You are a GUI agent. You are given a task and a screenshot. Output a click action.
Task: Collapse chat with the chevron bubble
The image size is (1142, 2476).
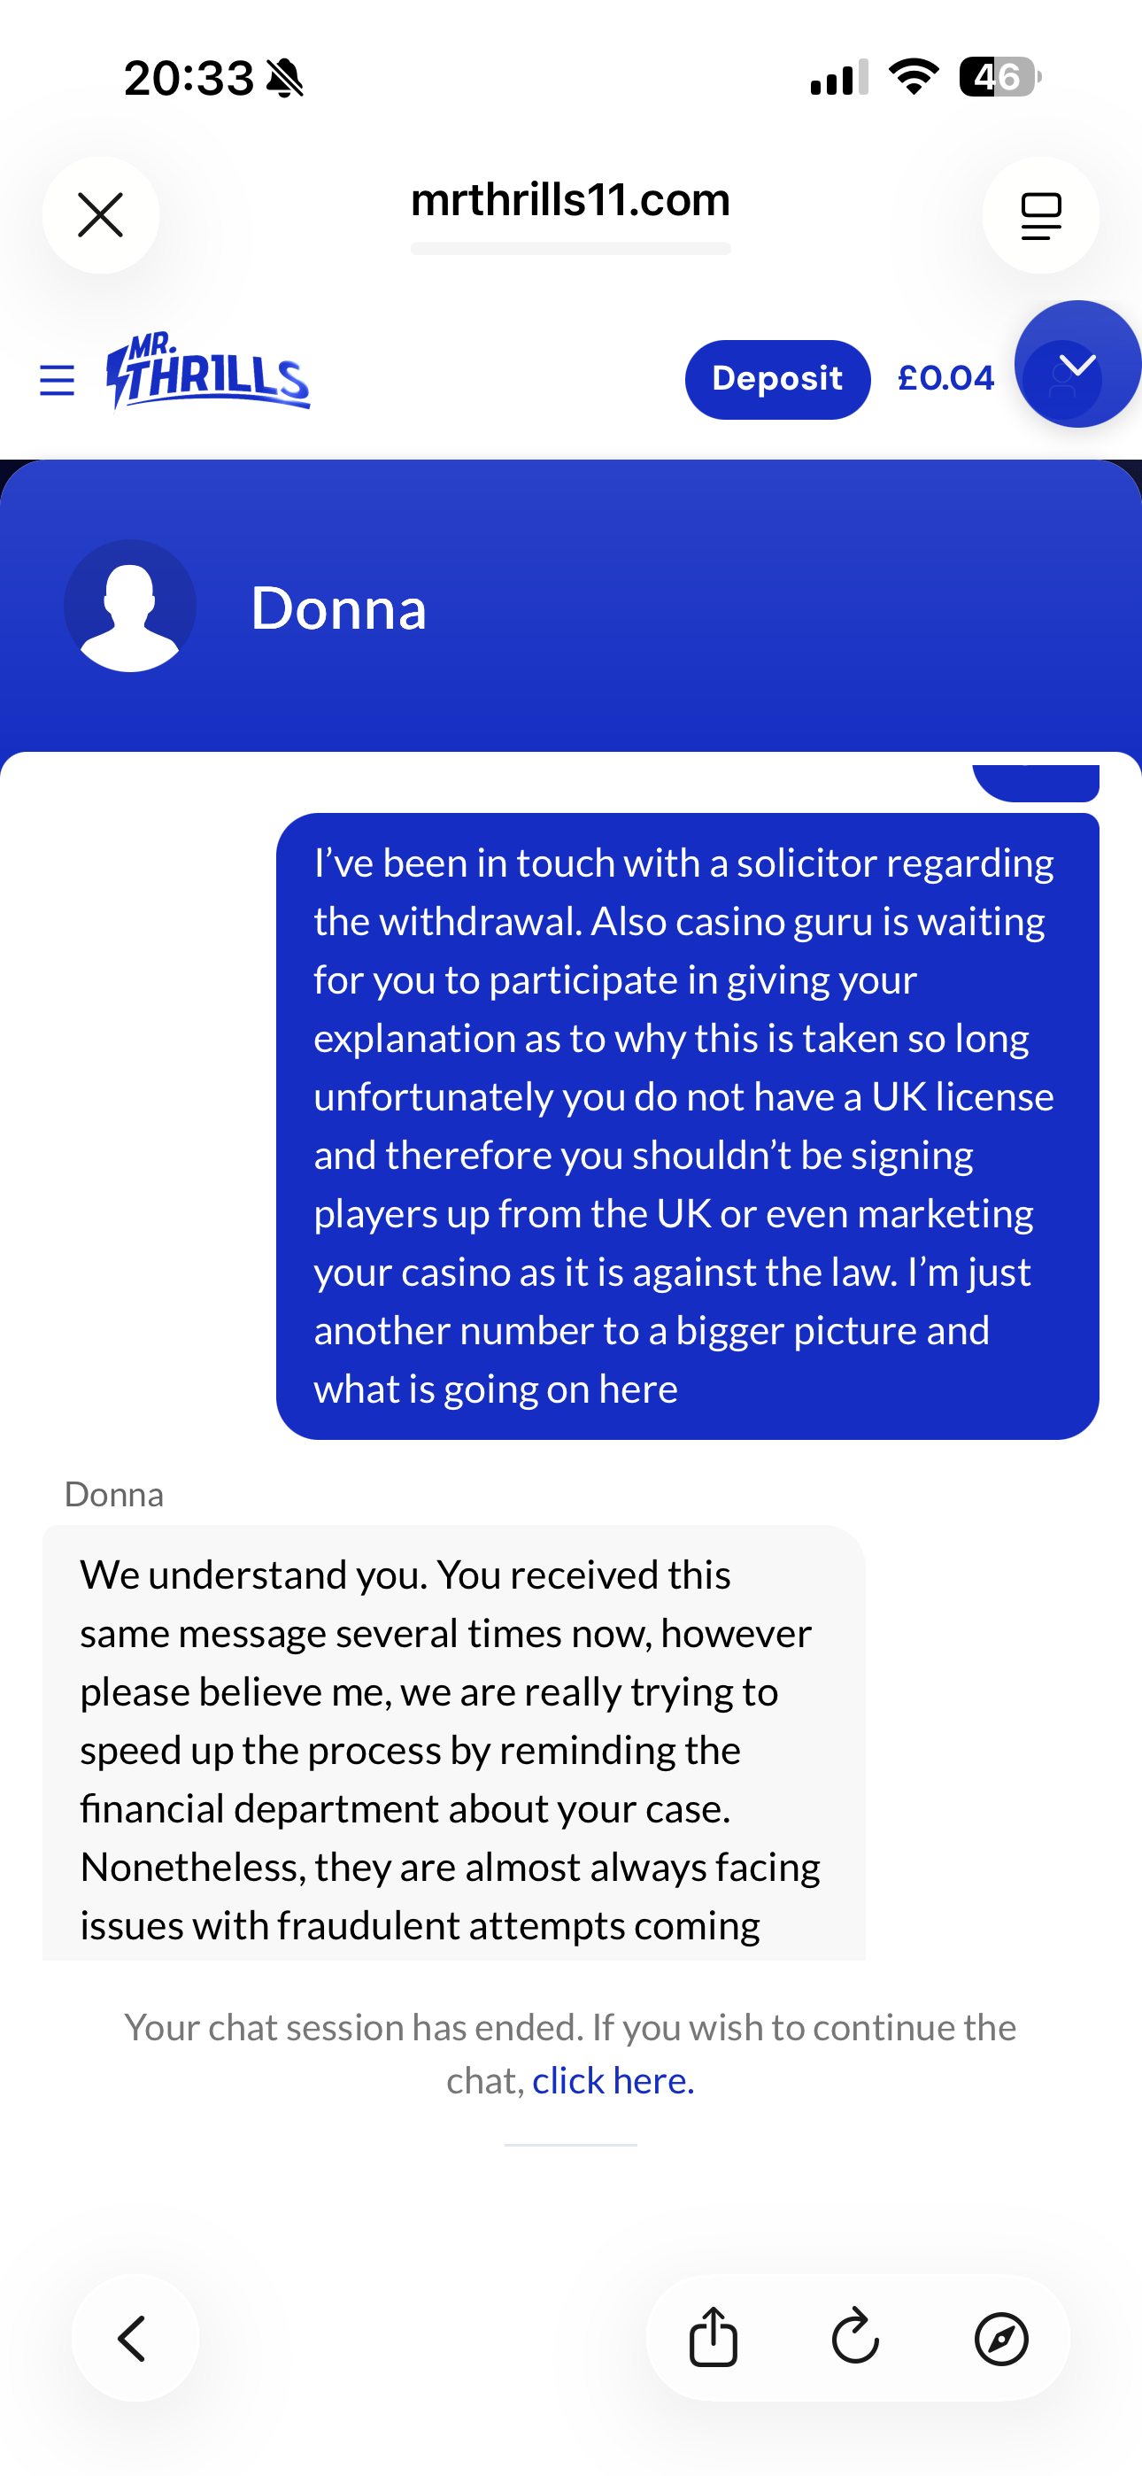(x=1077, y=364)
